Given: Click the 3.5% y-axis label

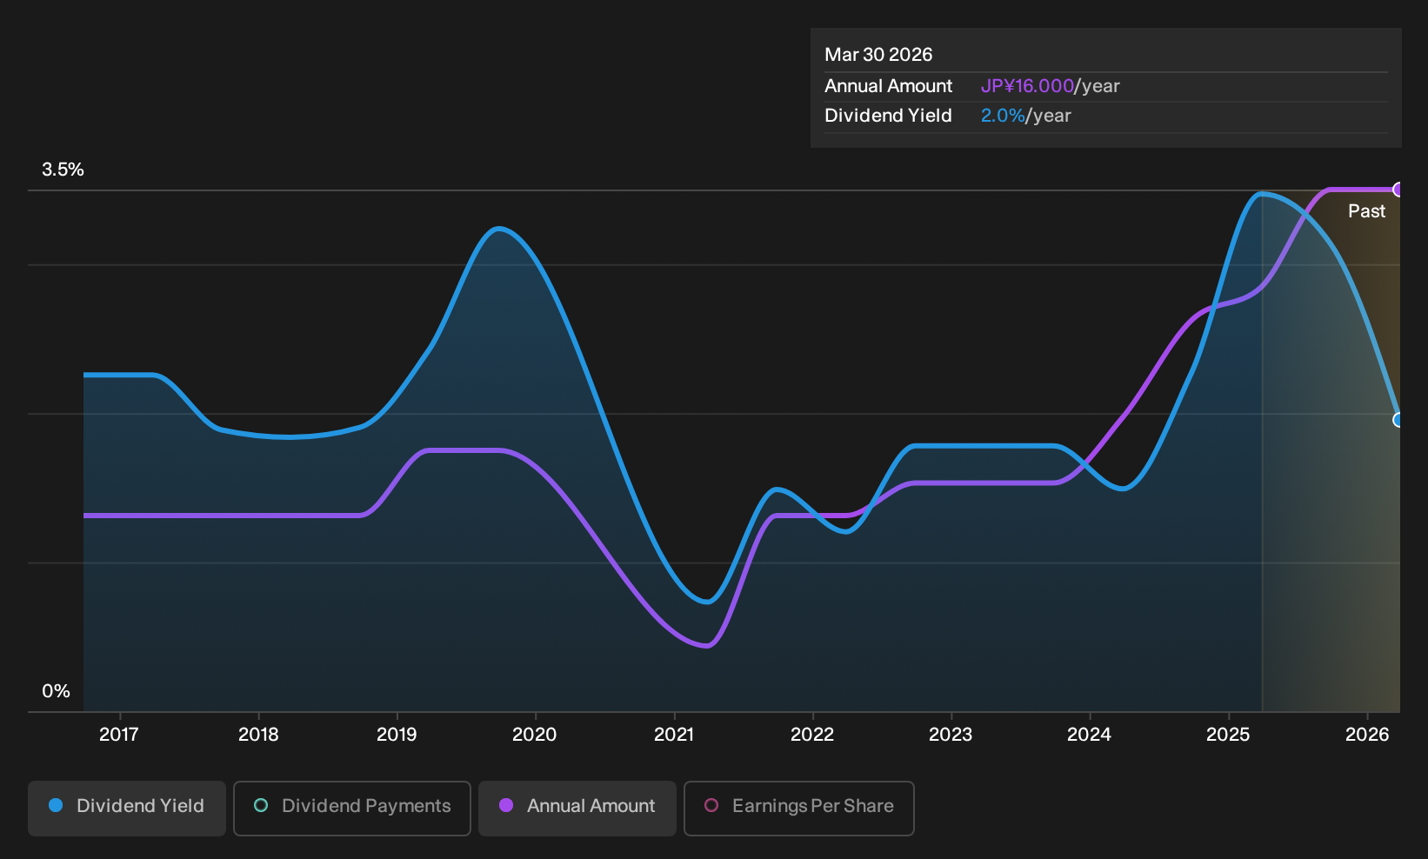Looking at the screenshot, I should pos(63,170).
